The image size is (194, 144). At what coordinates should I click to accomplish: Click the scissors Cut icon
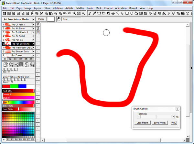pos(42,13)
